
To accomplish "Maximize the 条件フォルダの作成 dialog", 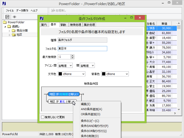I will point(131,18).
